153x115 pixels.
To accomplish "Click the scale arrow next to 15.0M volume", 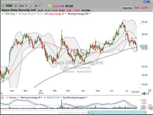I will (x=140, y=100).
